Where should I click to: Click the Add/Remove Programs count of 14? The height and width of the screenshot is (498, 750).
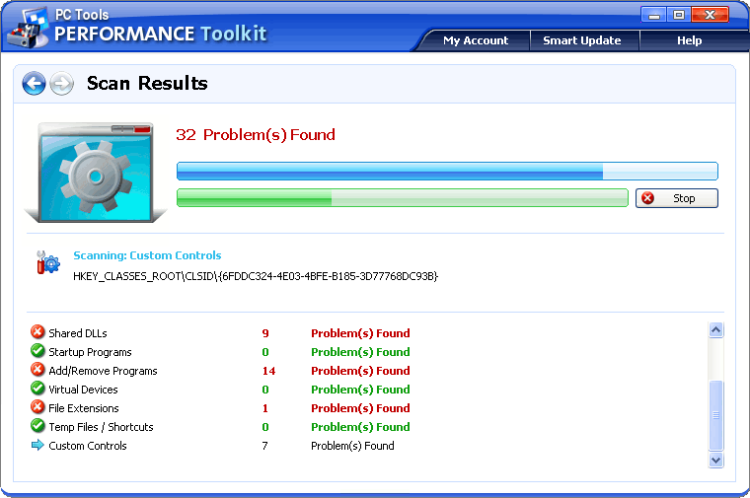pos(268,371)
